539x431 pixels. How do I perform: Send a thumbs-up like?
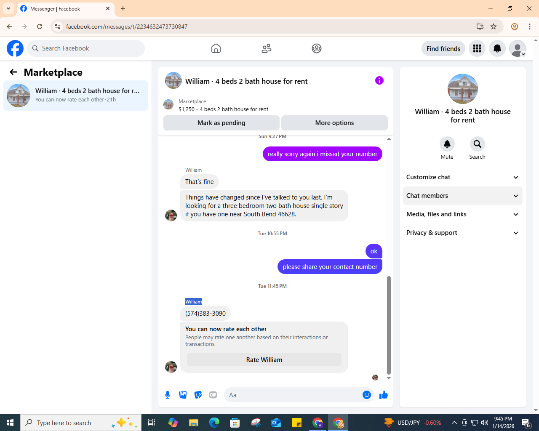(x=384, y=395)
